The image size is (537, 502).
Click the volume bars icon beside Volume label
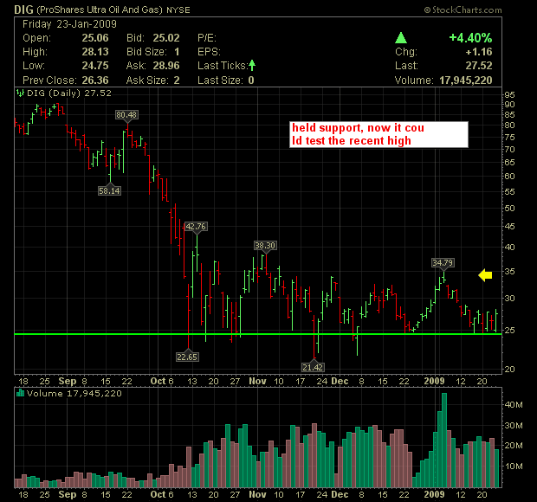(x=20, y=393)
